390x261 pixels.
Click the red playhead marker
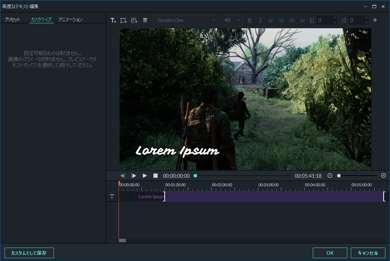(x=119, y=183)
